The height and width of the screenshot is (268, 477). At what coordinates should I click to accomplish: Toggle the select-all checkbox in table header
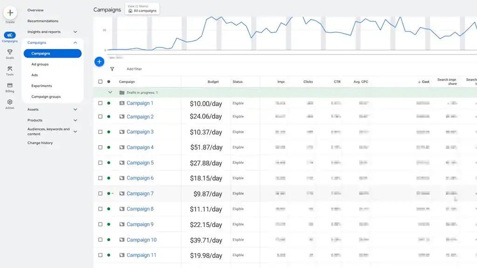(101, 82)
